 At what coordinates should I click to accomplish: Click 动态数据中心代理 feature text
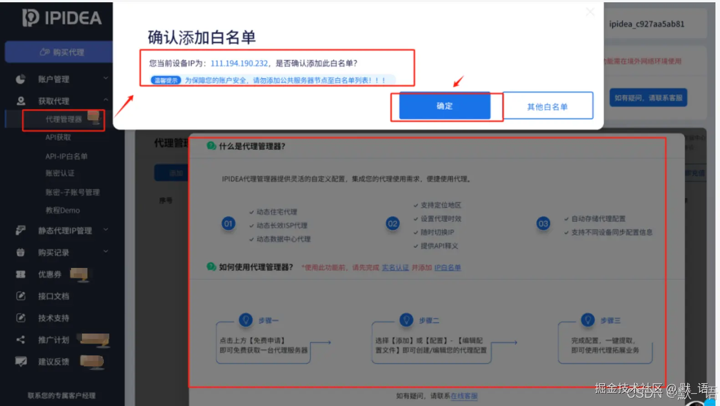coord(283,239)
